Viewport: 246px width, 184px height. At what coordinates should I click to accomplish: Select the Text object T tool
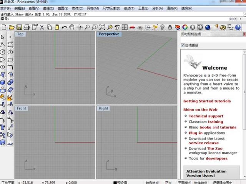click(3, 128)
